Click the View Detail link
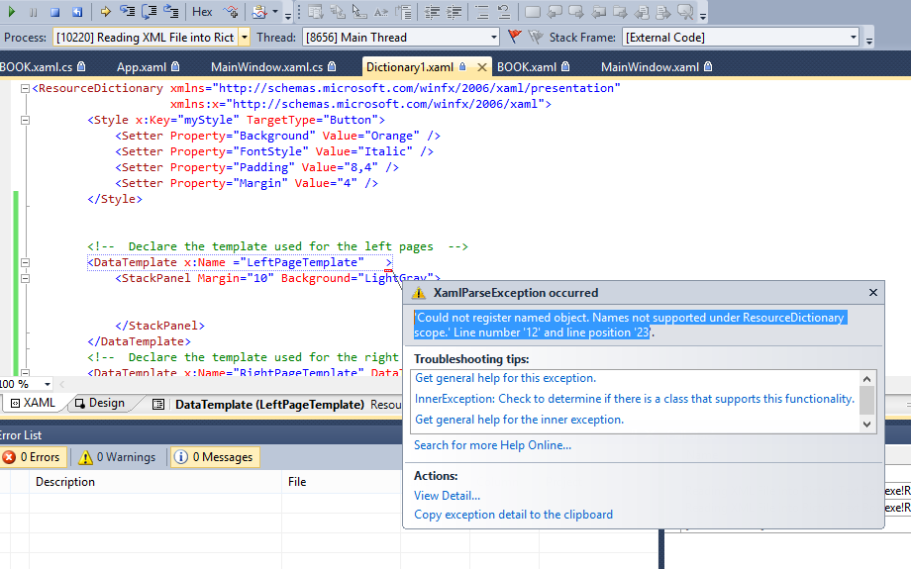Screen dimensions: 911x569 pyautogui.click(x=447, y=495)
